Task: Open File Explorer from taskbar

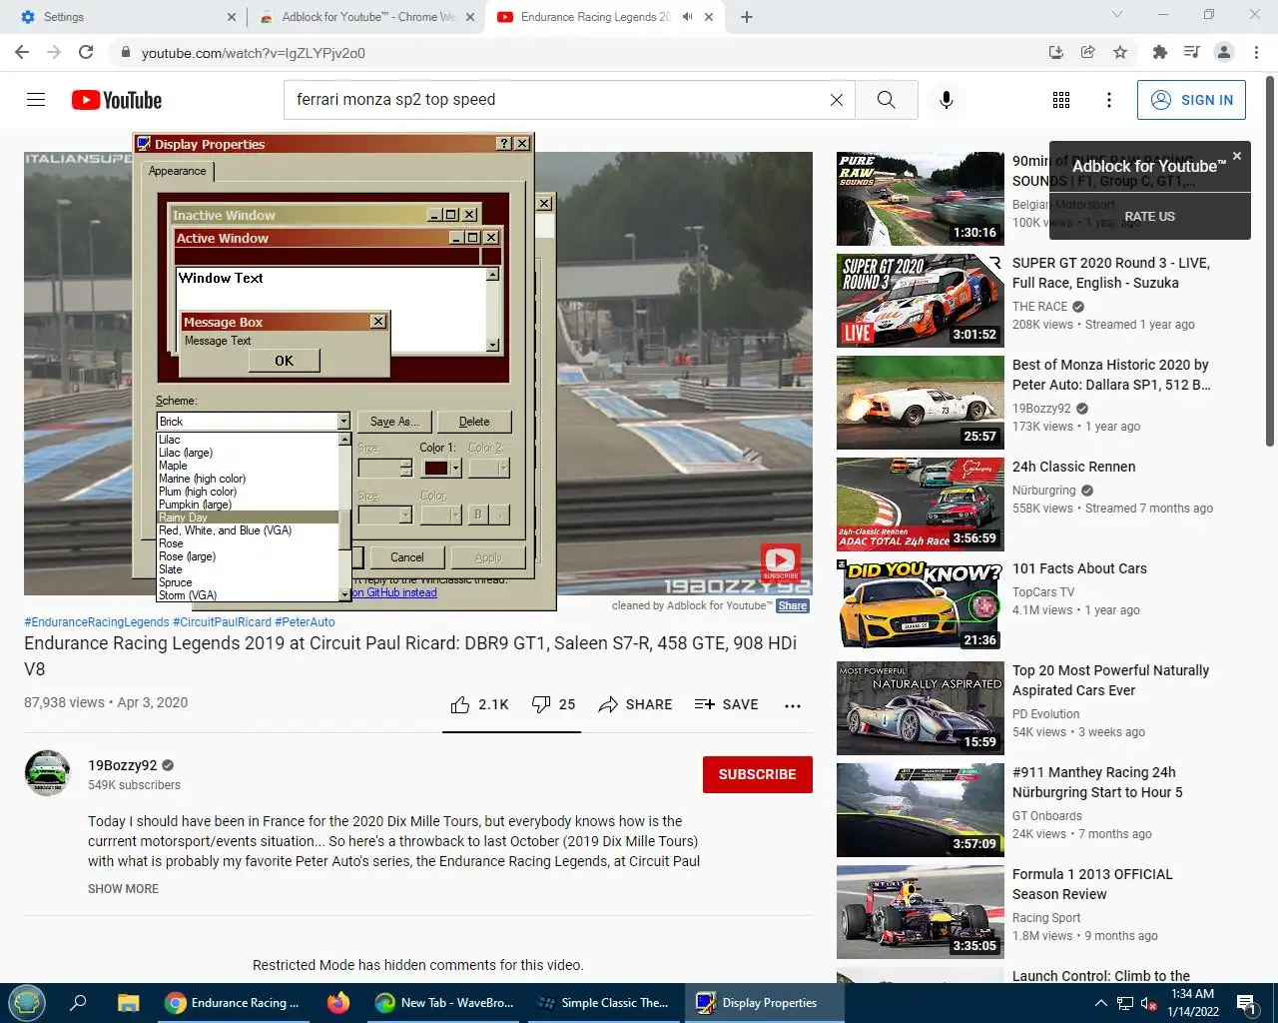Action: point(128,1002)
